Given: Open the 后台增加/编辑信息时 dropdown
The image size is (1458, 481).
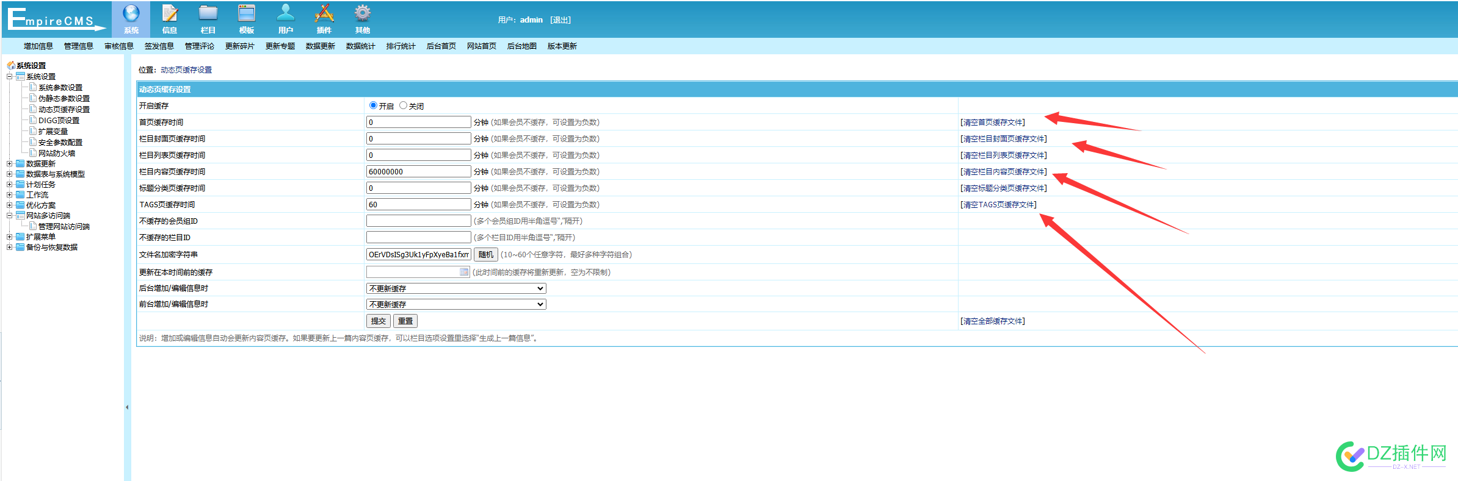Looking at the screenshot, I should 456,288.
